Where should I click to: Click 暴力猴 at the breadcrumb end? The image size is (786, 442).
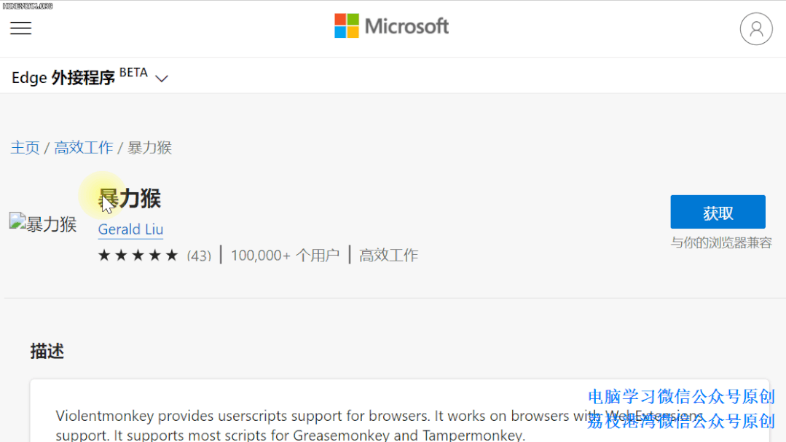pos(149,148)
